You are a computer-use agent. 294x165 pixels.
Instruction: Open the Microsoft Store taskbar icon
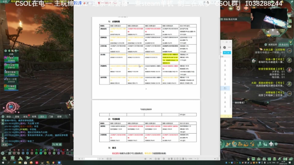pos(25,163)
